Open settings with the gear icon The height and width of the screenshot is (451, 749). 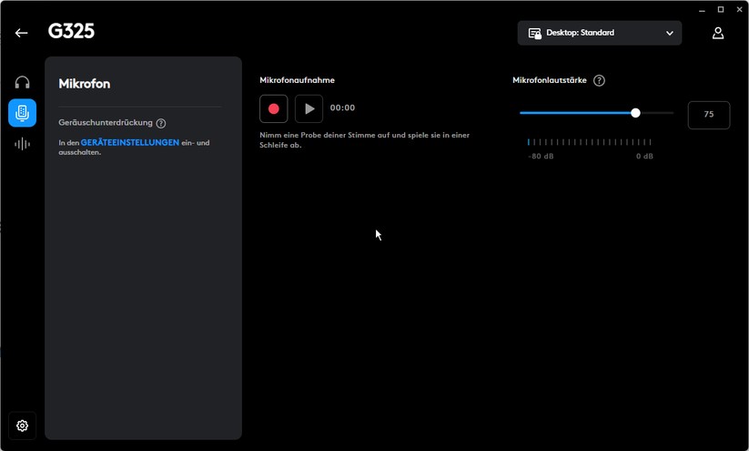(22, 425)
